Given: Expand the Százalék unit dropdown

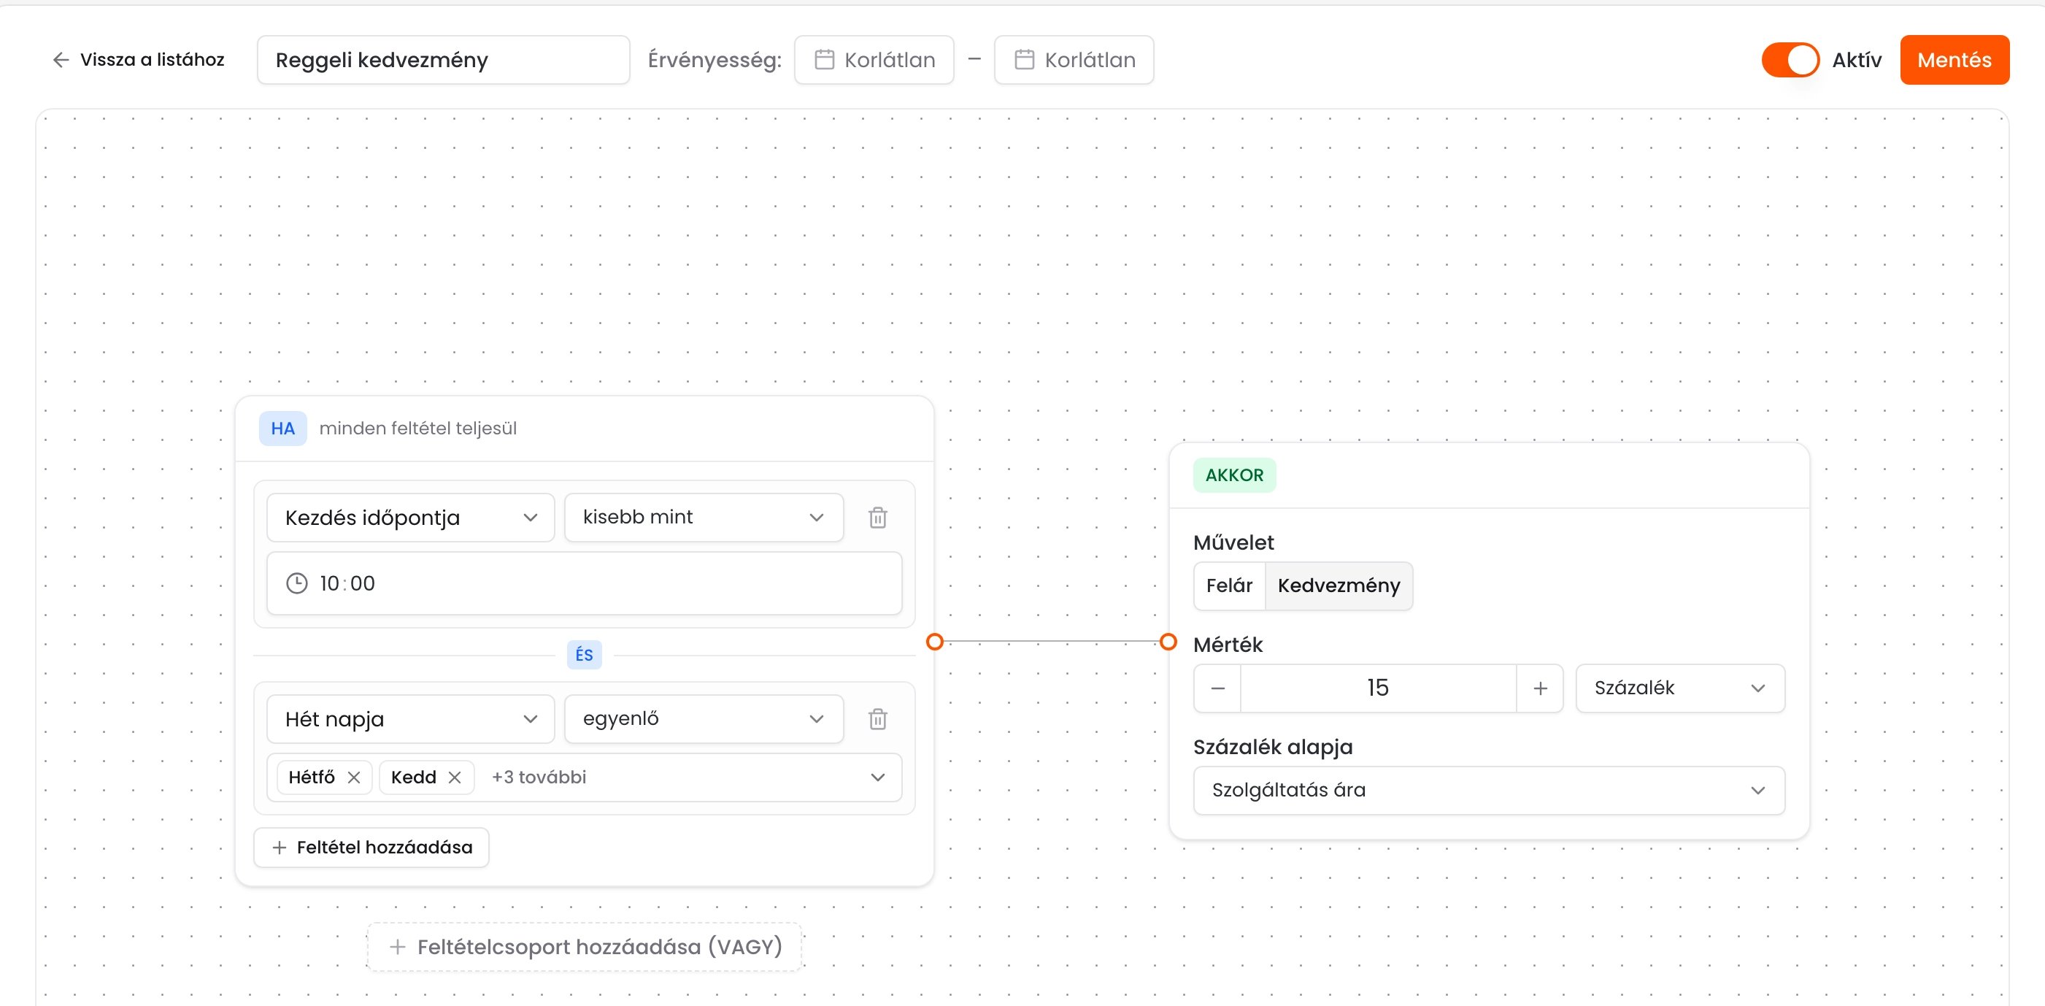Looking at the screenshot, I should coord(1680,688).
